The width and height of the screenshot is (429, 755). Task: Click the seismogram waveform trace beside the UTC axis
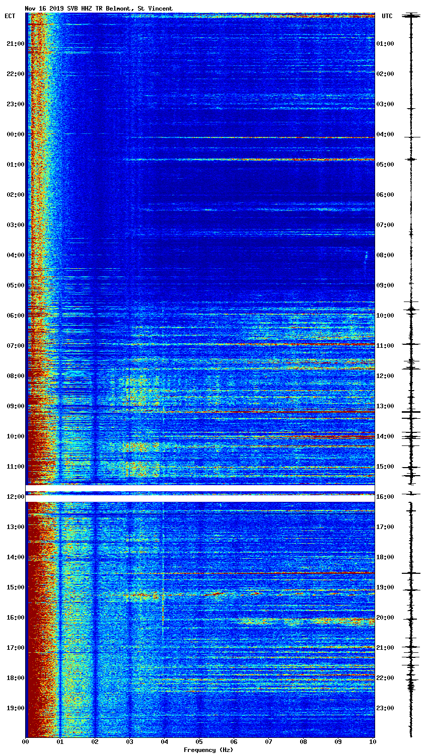[411, 375]
